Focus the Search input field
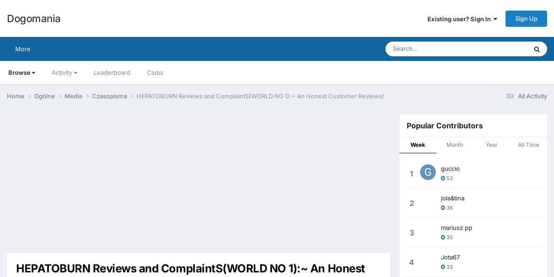The height and width of the screenshot is (277, 554). click(457, 49)
